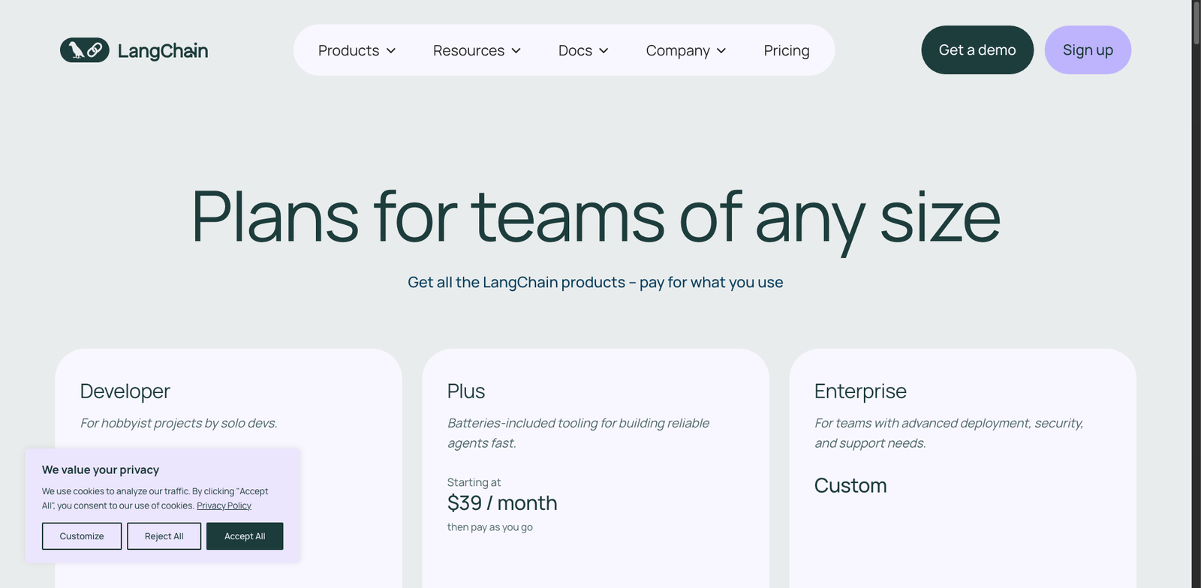The image size is (1201, 588).
Task: Expand the chevron beside Docs
Action: [604, 51]
